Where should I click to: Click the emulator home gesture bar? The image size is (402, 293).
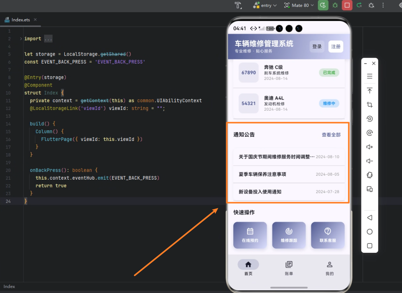point(289,287)
